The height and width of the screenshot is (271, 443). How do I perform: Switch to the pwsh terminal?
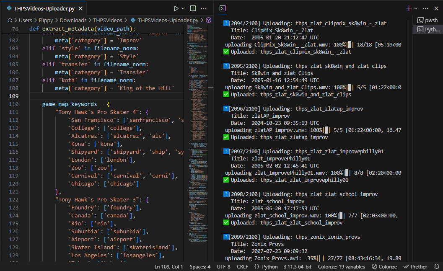tap(427, 20)
